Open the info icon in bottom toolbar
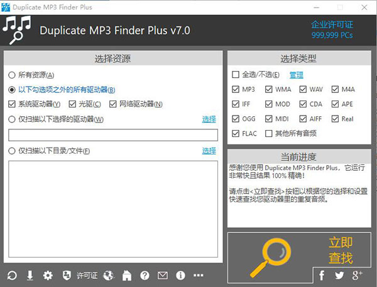The height and width of the screenshot is (287, 377). [180, 275]
